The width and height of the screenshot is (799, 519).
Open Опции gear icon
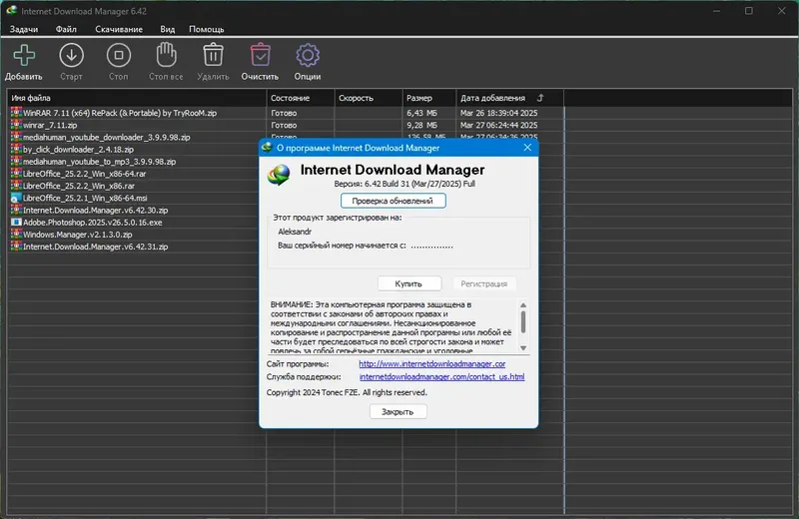308,55
